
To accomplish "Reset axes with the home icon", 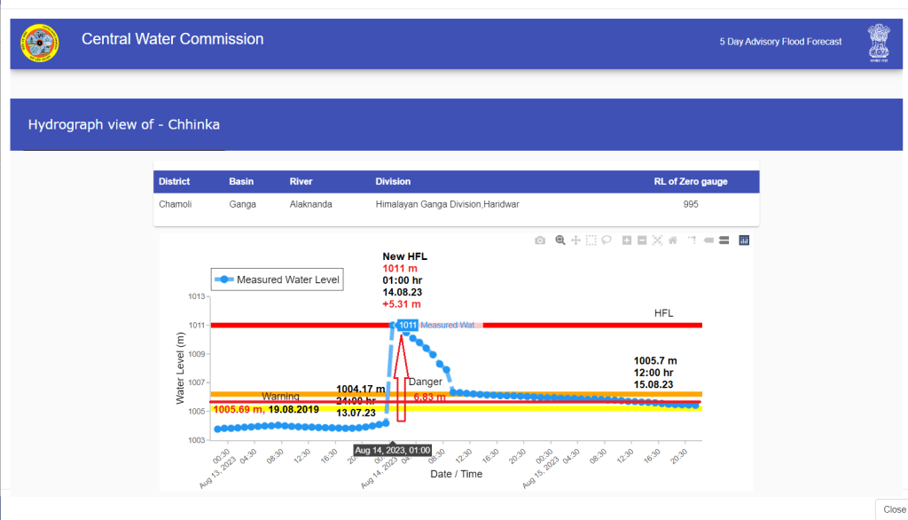I will tap(673, 240).
